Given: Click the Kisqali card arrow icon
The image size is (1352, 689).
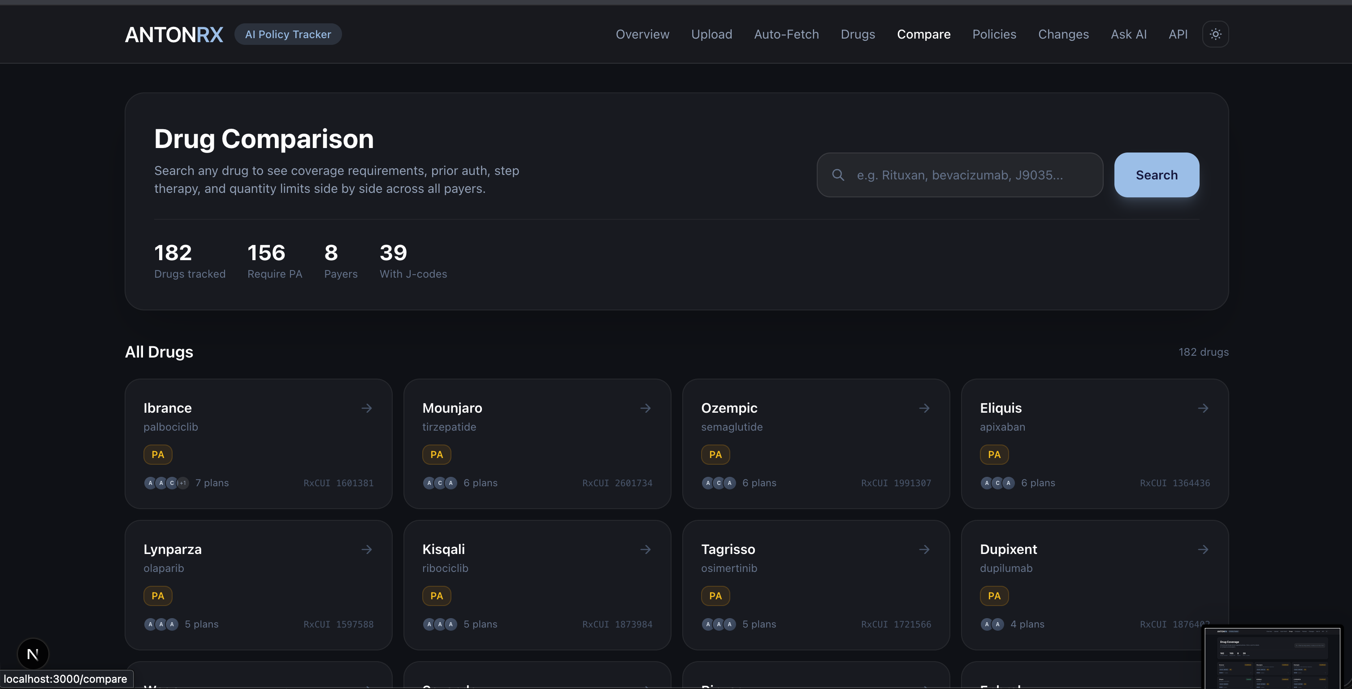Looking at the screenshot, I should 646,549.
